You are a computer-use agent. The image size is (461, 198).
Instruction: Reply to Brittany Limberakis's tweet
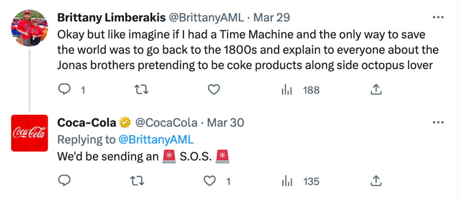coord(65,90)
